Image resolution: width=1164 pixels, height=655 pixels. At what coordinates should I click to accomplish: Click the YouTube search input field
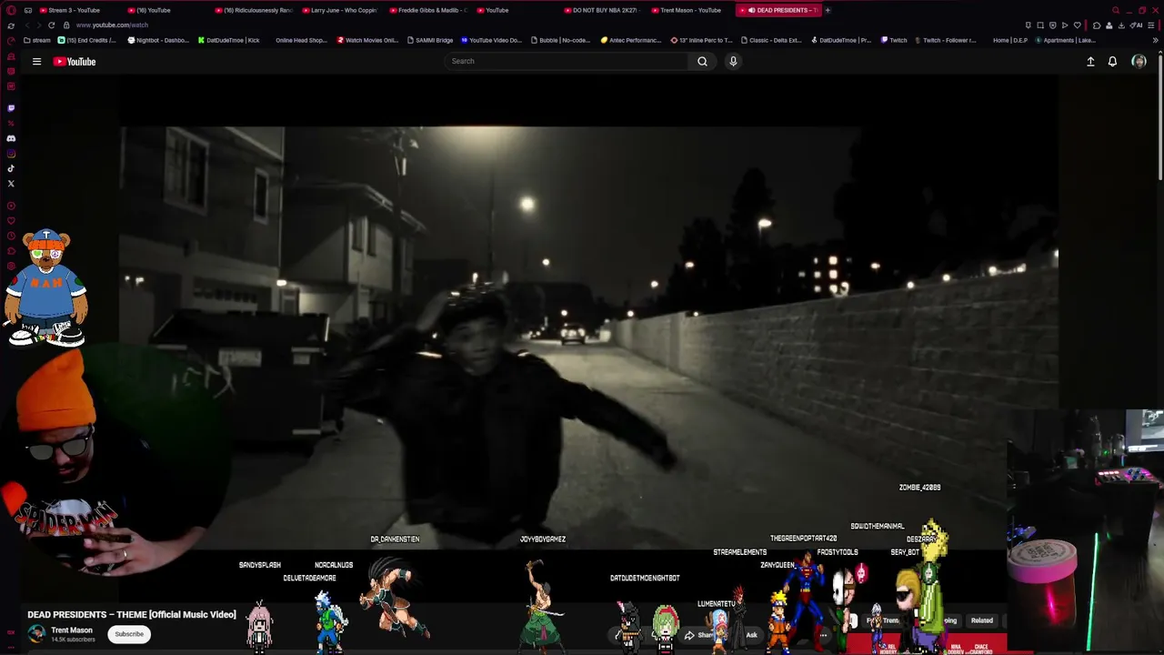pyautogui.click(x=566, y=61)
